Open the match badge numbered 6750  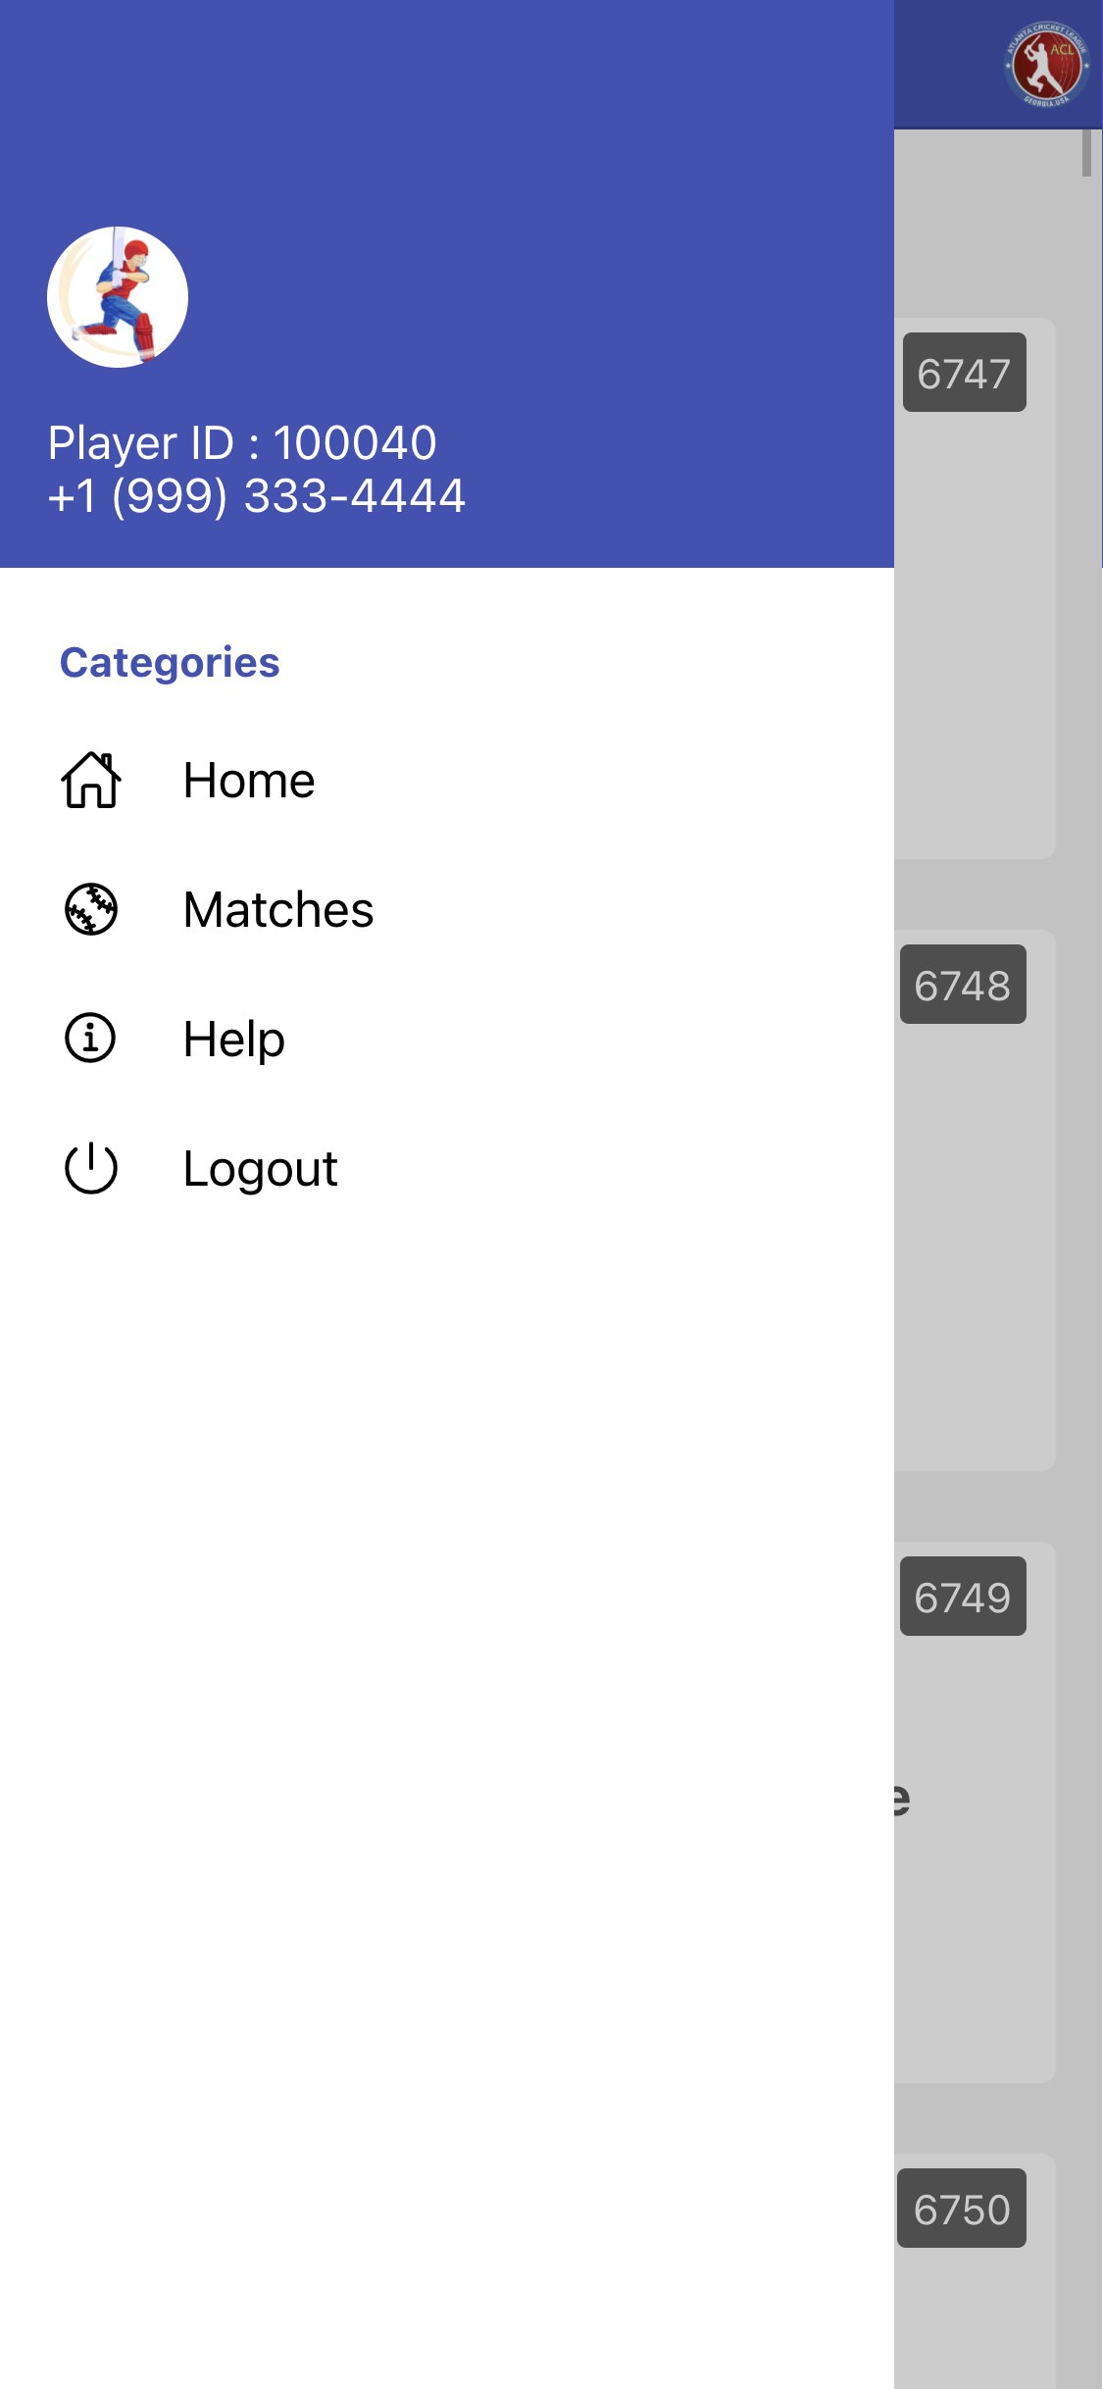962,2209
